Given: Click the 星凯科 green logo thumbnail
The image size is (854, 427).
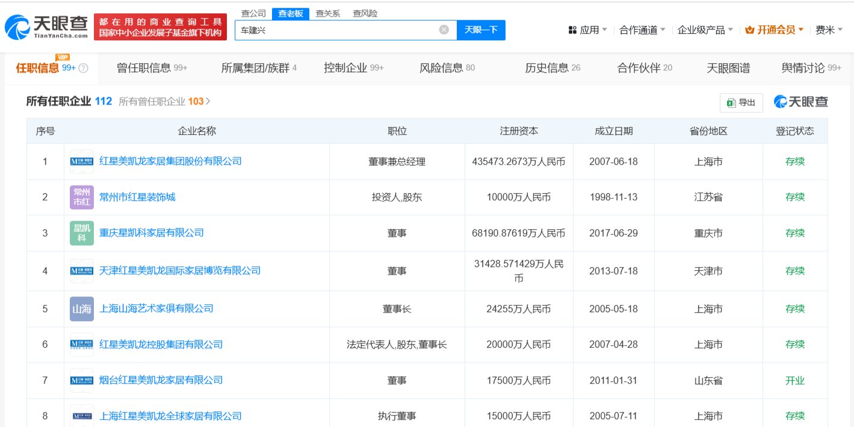Looking at the screenshot, I should point(81,233).
